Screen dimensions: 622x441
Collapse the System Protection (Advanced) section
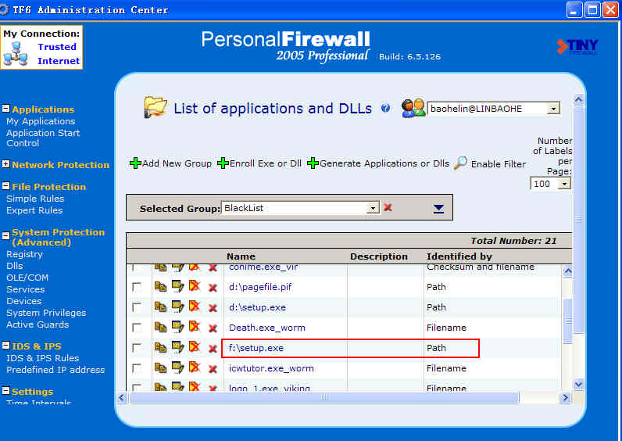[6, 235]
